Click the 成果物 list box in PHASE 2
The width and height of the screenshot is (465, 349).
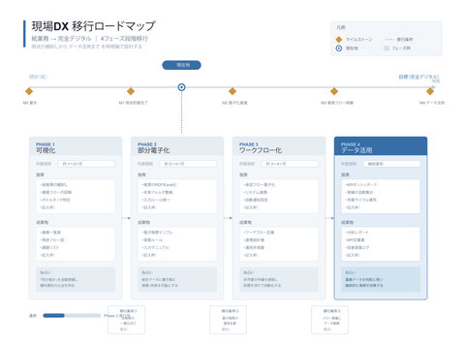177,244
